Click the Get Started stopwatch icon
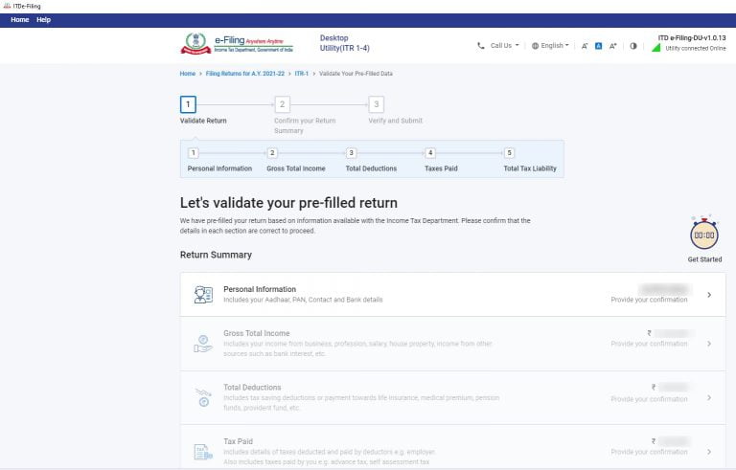 click(x=704, y=234)
